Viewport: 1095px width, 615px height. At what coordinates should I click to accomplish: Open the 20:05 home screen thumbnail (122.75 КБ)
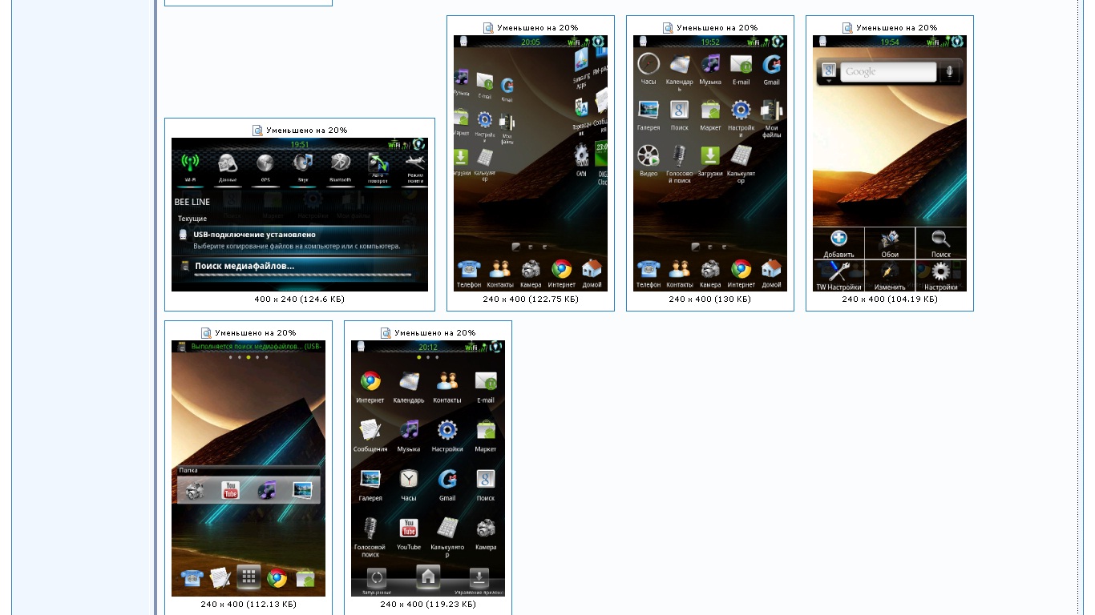point(531,163)
